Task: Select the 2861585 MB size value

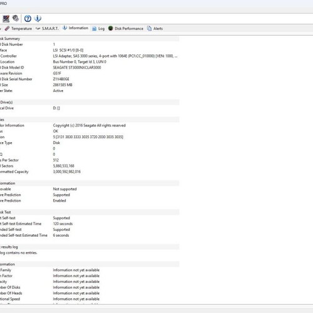Action: 63,85
